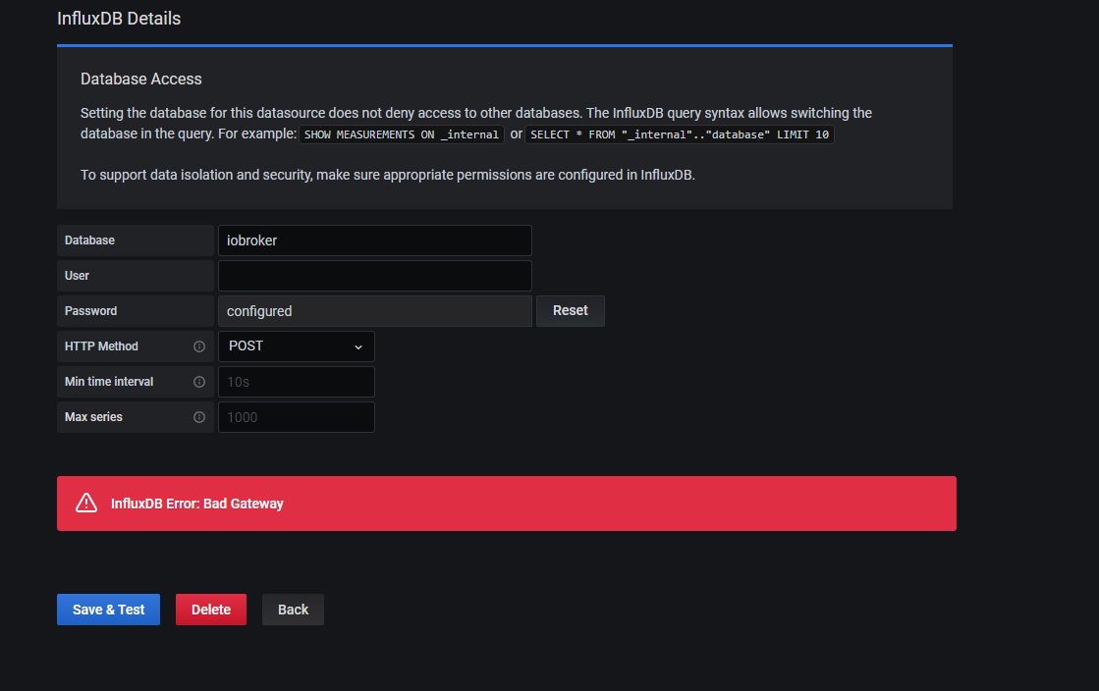This screenshot has height=691, width=1099.
Task: Click the Password field showing configured
Action: [x=375, y=311]
